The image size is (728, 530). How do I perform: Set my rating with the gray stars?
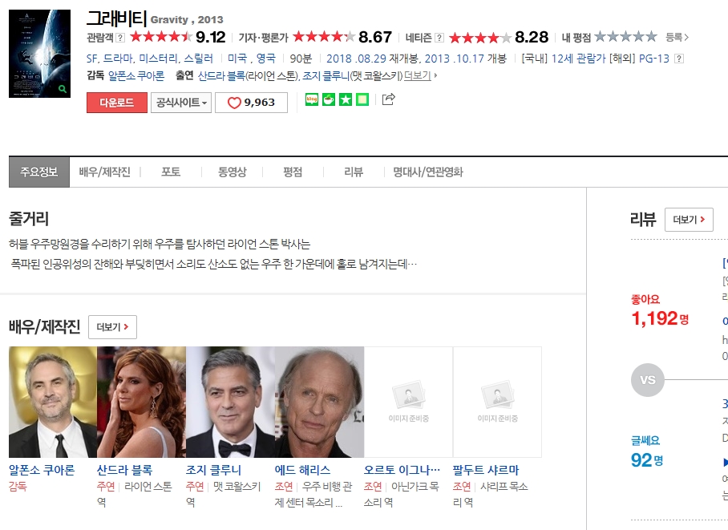[x=625, y=36]
